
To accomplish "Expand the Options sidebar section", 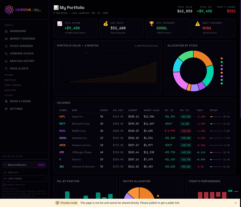I will 24,75.
